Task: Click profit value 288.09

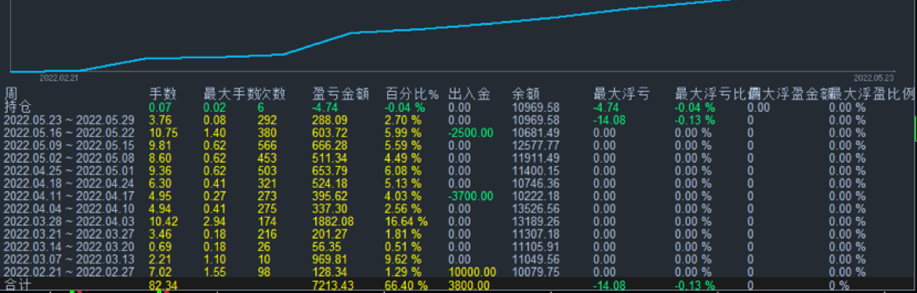Action: (331, 121)
